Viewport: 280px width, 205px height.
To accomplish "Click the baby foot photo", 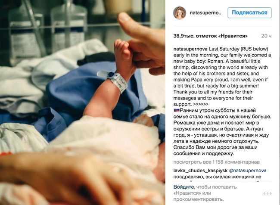I will click(x=83, y=102).
